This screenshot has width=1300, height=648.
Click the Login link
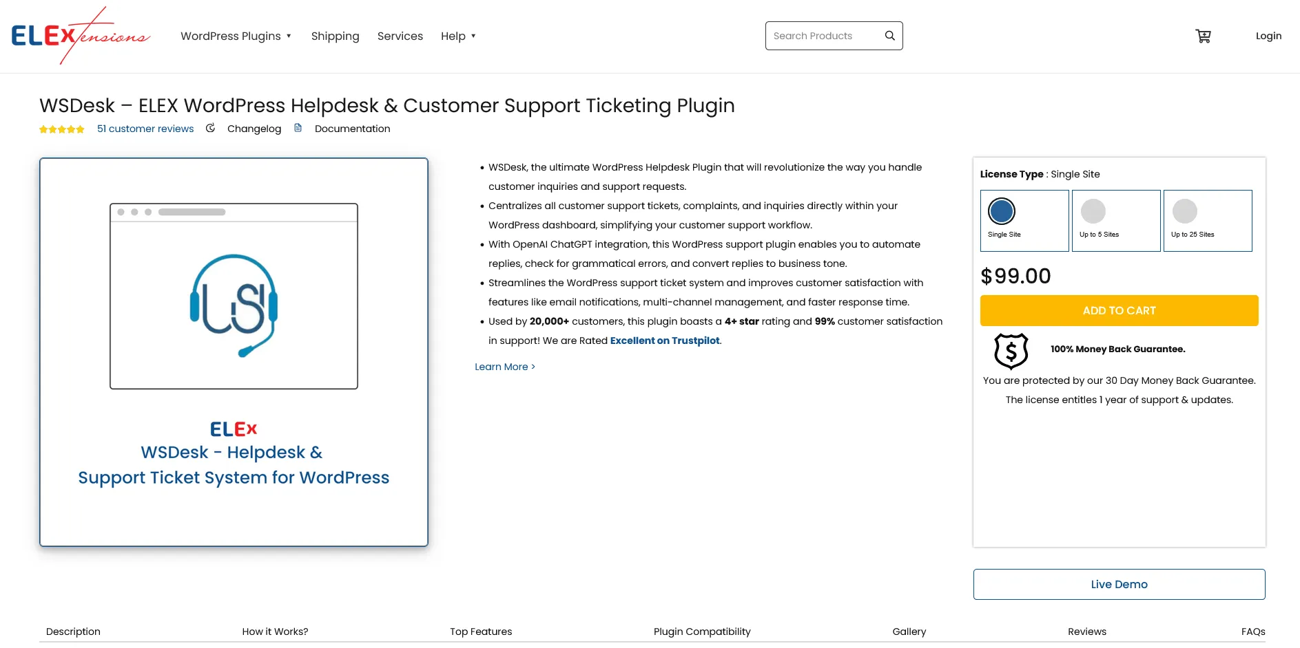pyautogui.click(x=1268, y=36)
